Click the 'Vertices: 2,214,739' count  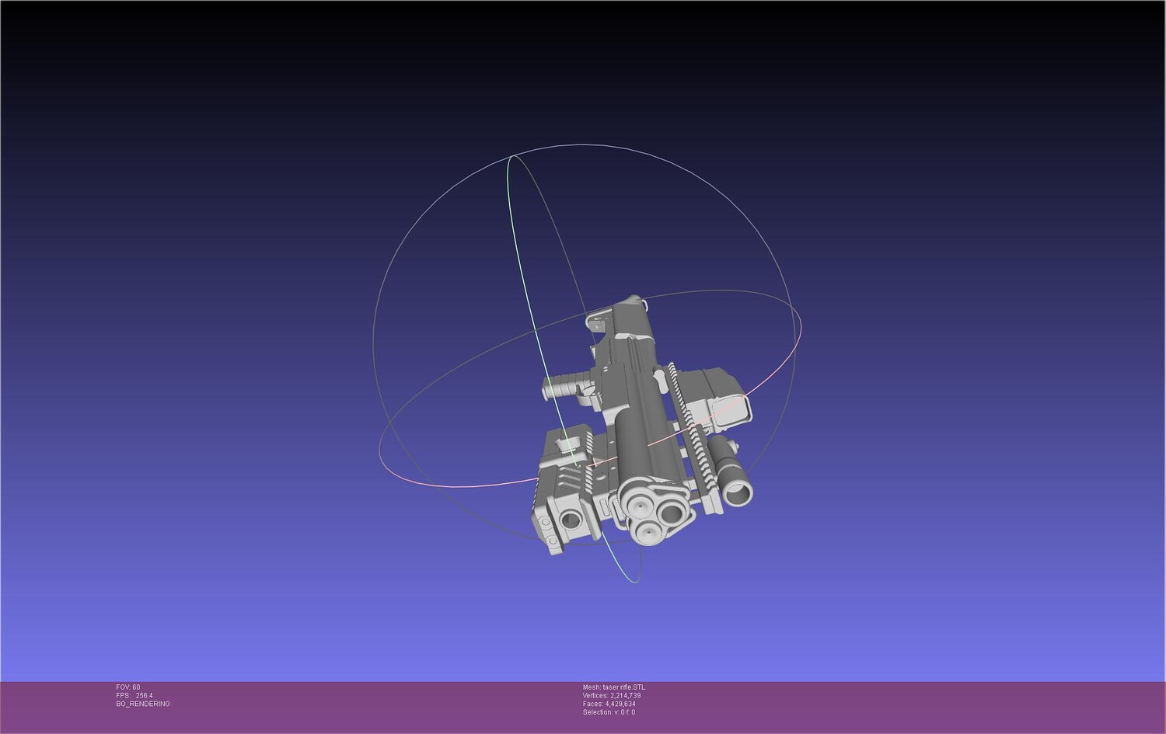click(x=612, y=696)
